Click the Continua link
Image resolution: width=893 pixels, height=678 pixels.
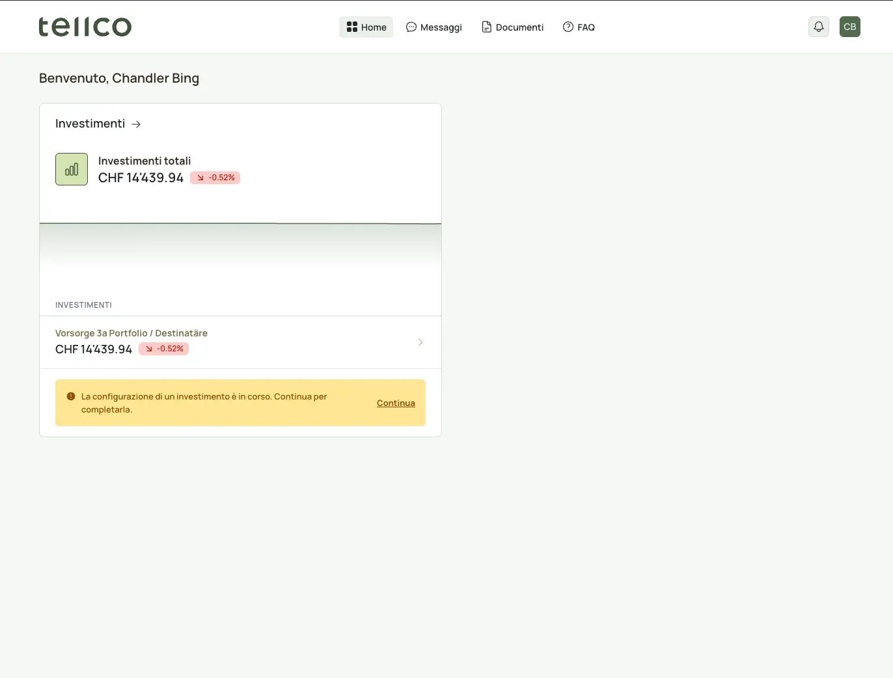[396, 403]
